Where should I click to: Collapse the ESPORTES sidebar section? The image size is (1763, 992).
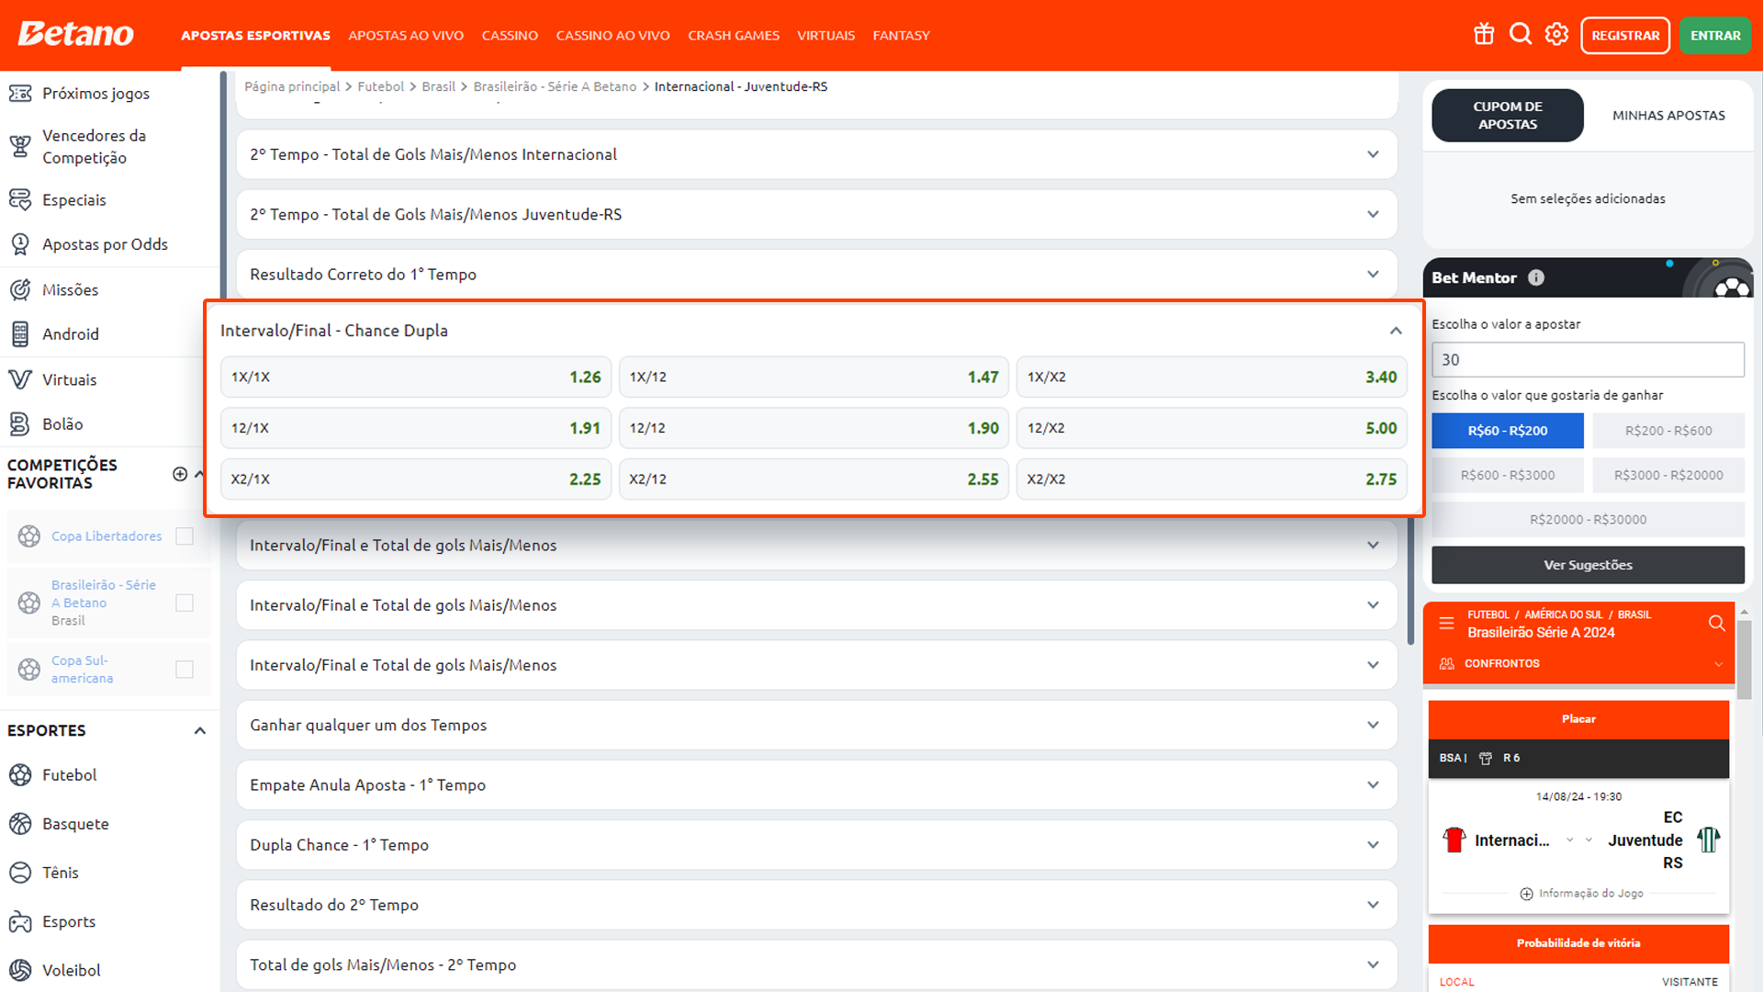(x=199, y=731)
